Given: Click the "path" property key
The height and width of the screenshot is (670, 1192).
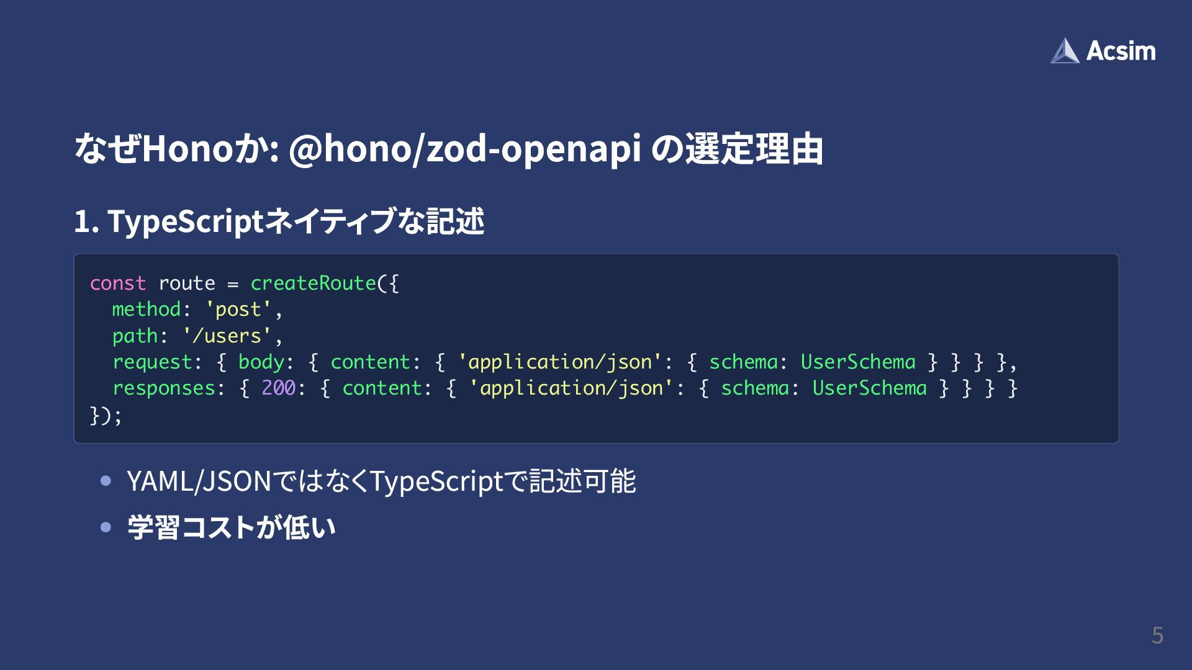Looking at the screenshot, I should (x=135, y=336).
